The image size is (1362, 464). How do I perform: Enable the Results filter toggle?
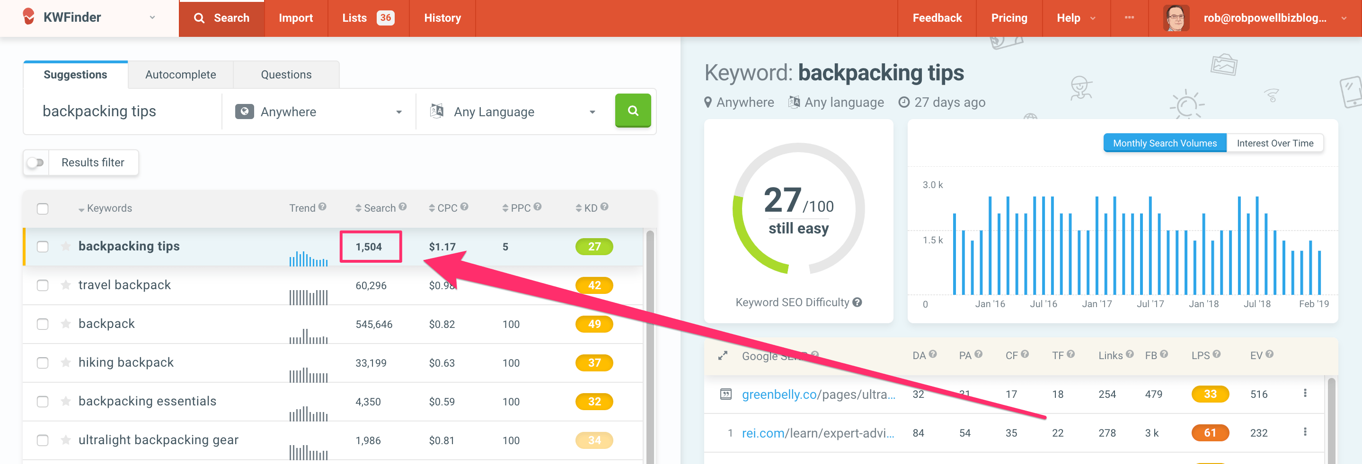[35, 162]
